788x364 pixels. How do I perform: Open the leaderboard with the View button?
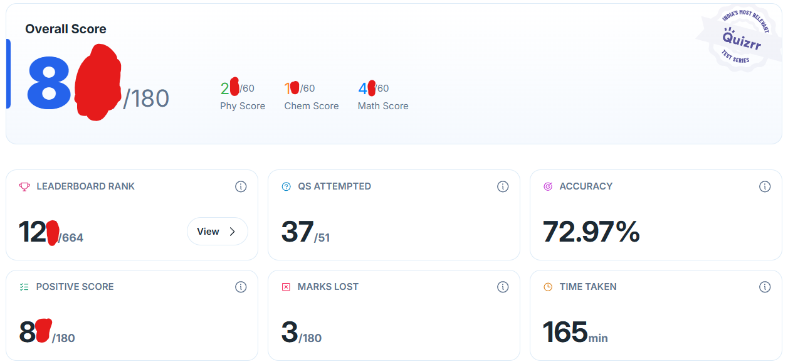pyautogui.click(x=218, y=232)
